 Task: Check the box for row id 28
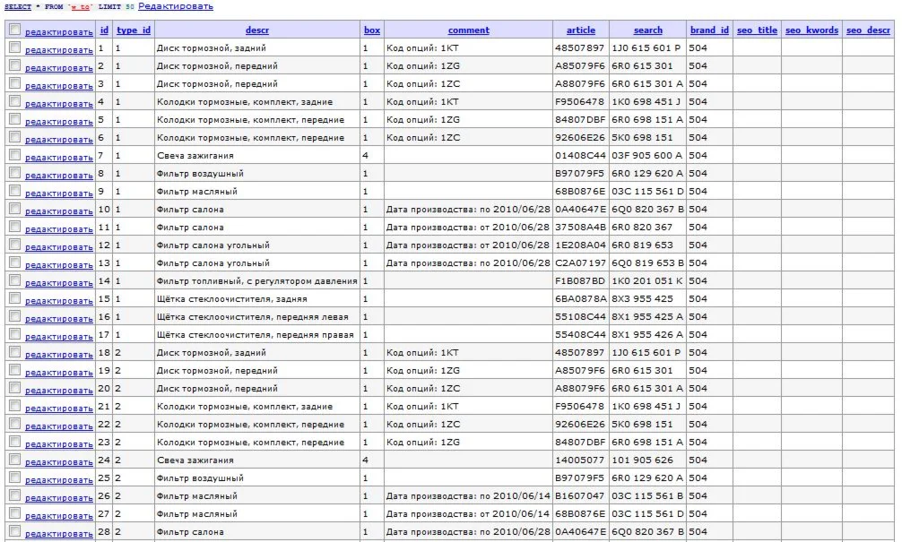click(14, 531)
